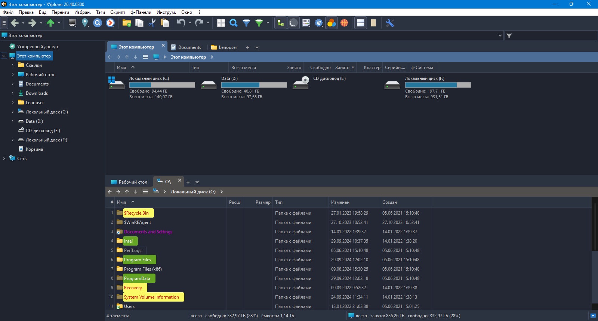This screenshot has width=598, height=321.
Task: Click the Paste clipboard toolbar icon
Action: [x=164, y=23]
